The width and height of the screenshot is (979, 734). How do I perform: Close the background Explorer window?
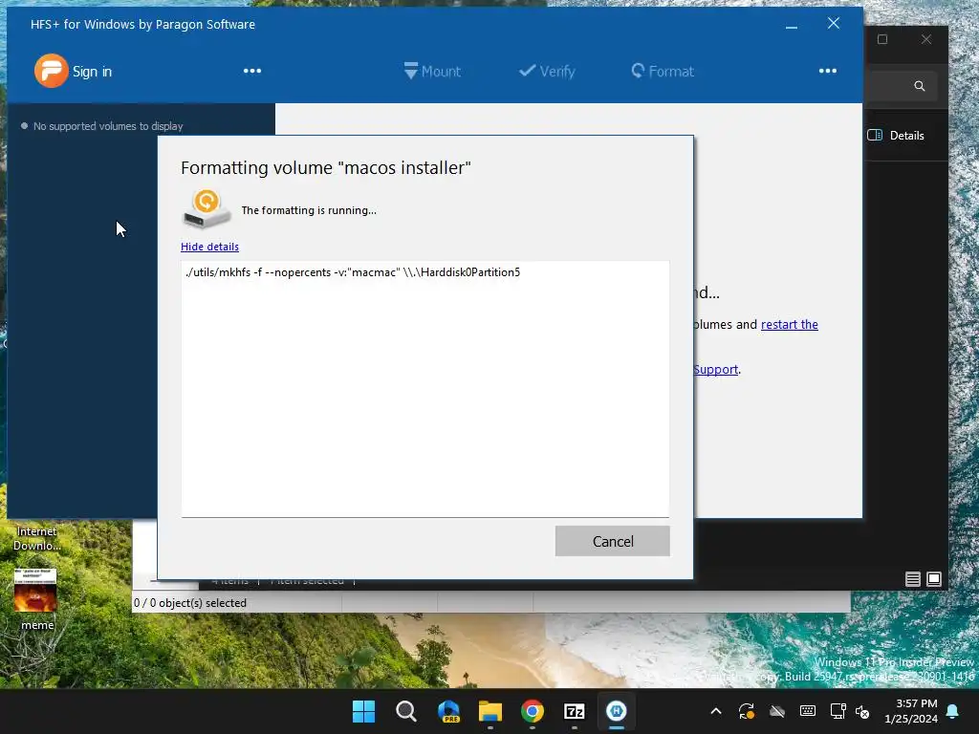(925, 39)
